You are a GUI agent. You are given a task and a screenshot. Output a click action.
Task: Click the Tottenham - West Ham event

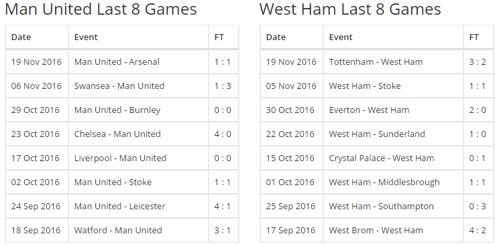tap(376, 61)
